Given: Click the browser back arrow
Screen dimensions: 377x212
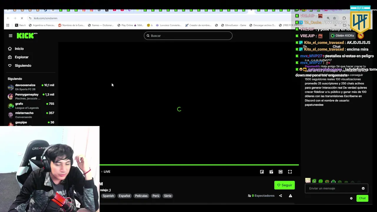Looking at the screenshot, I should pos(8,18).
